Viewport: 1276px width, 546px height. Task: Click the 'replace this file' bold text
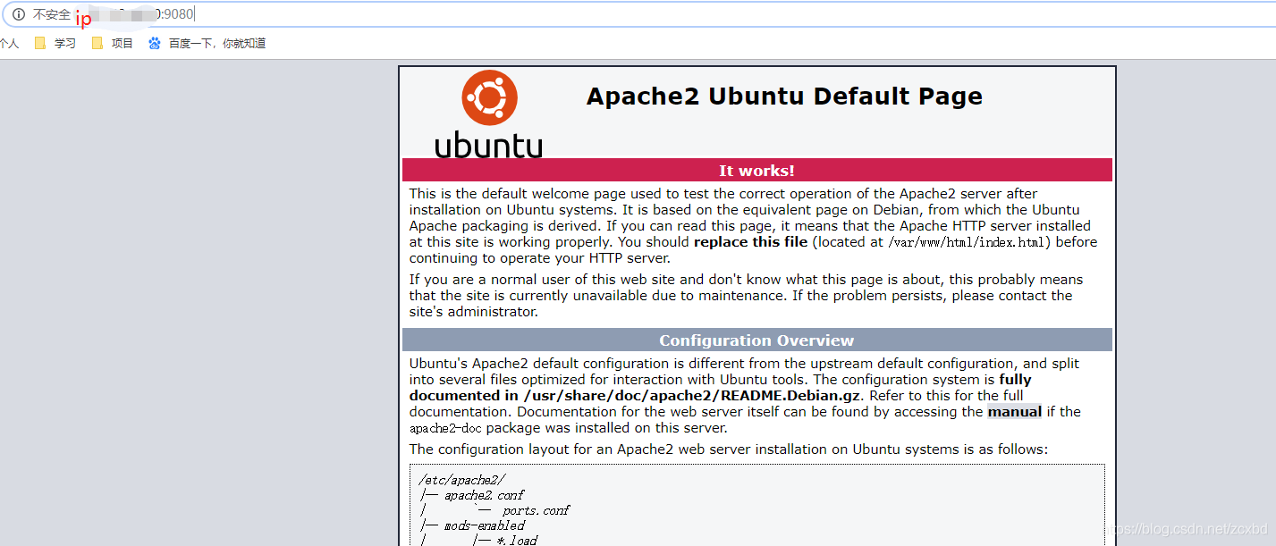tap(750, 242)
